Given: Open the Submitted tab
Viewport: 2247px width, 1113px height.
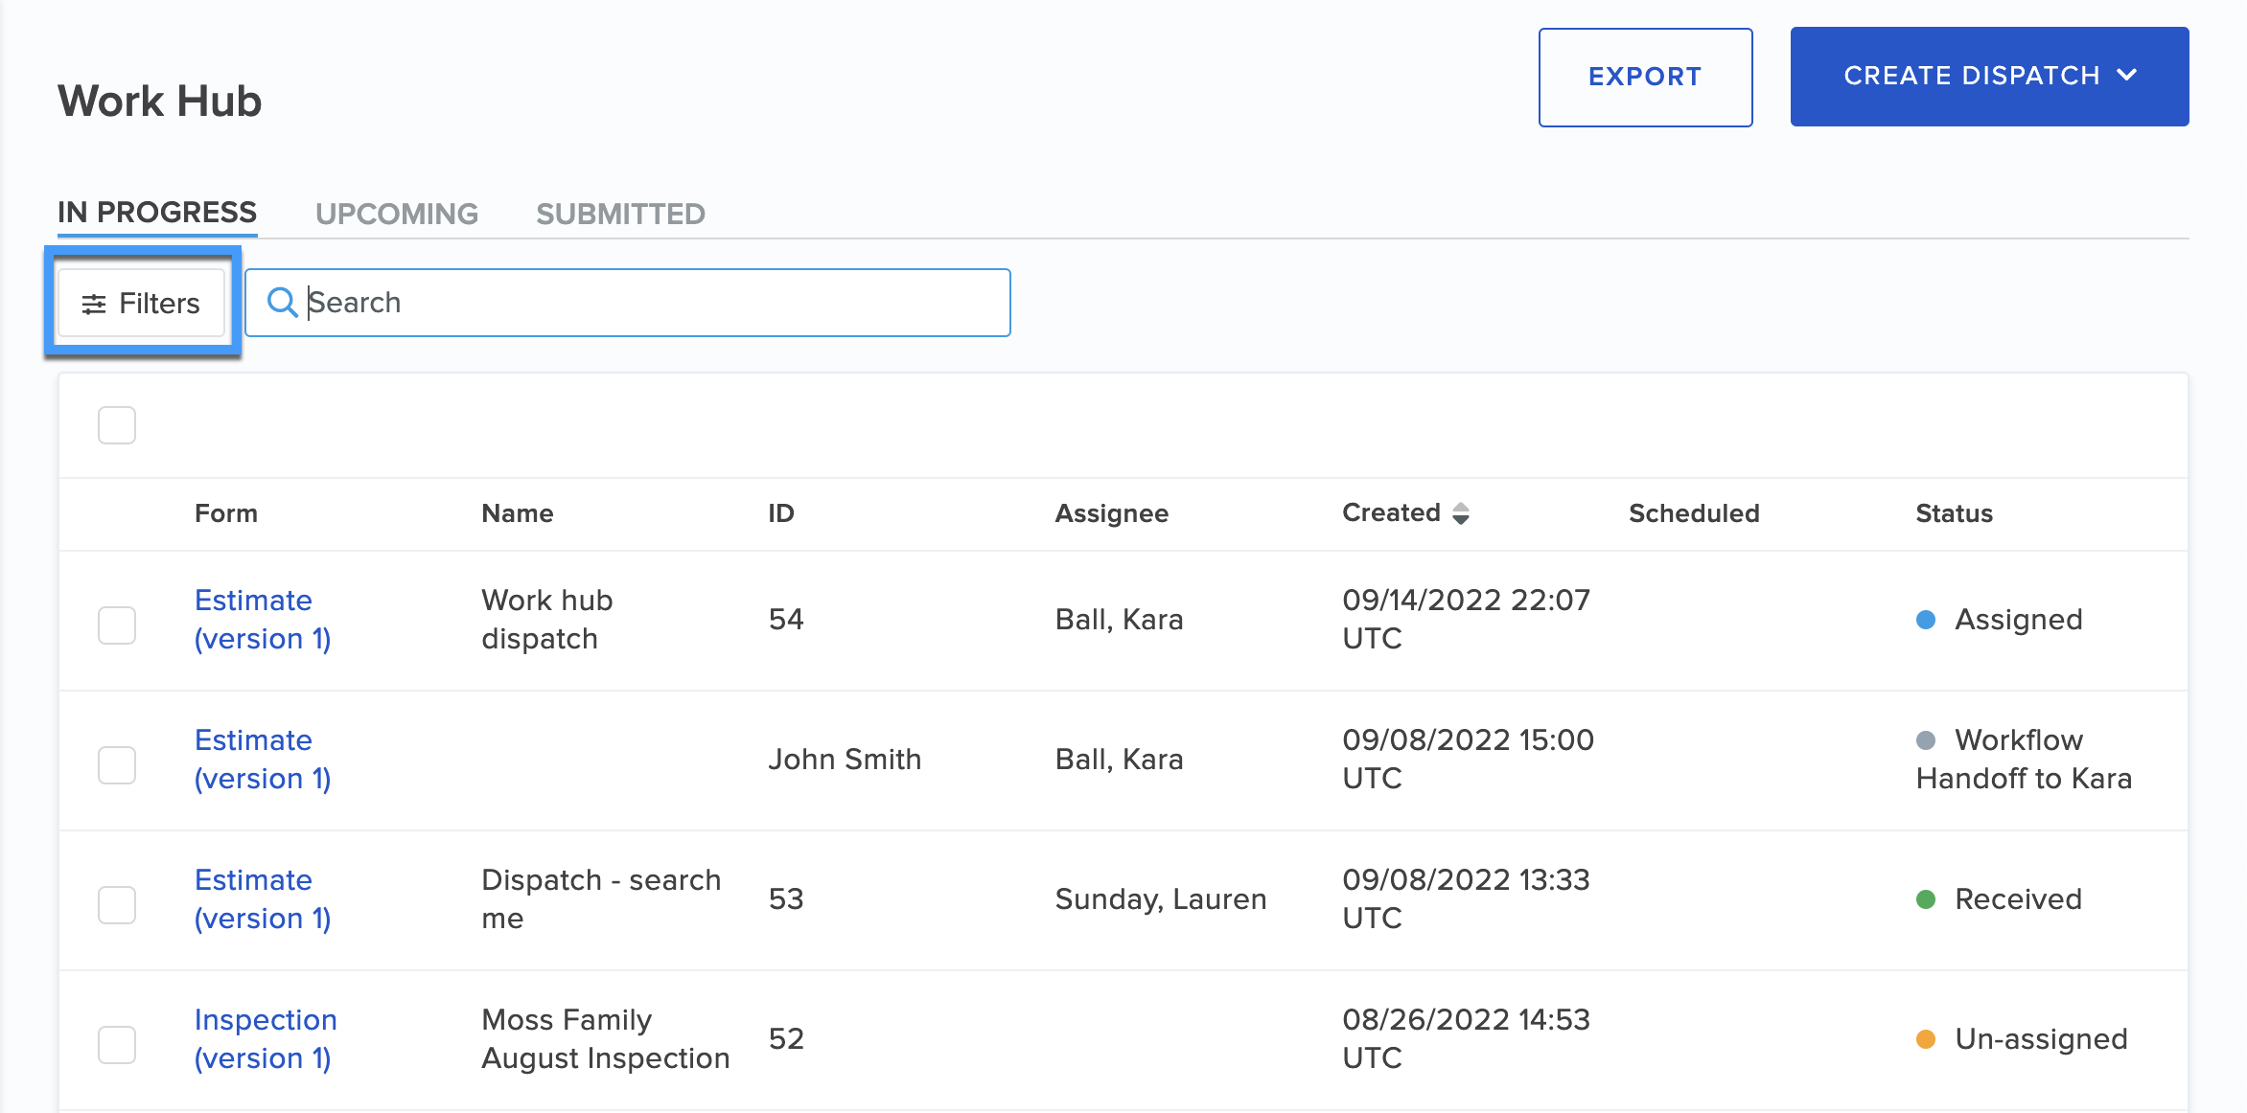Looking at the screenshot, I should [x=620, y=214].
